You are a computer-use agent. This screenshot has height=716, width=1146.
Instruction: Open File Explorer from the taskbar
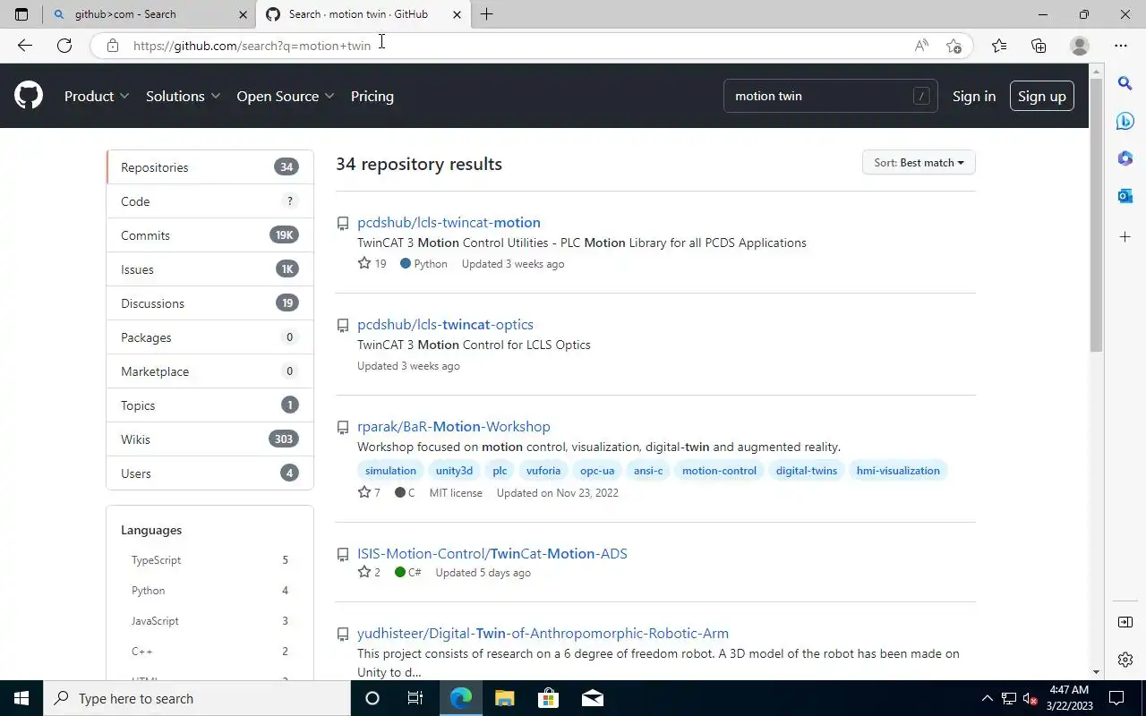tap(504, 698)
